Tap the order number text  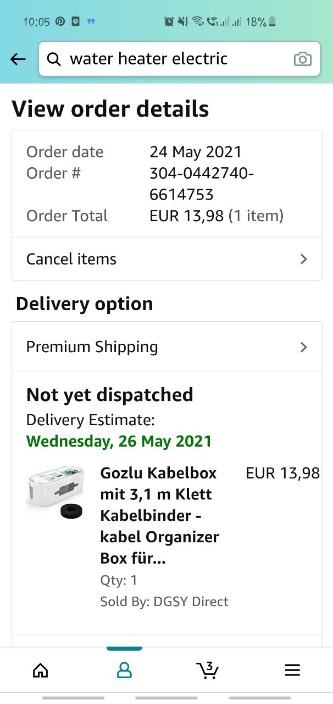click(x=201, y=184)
